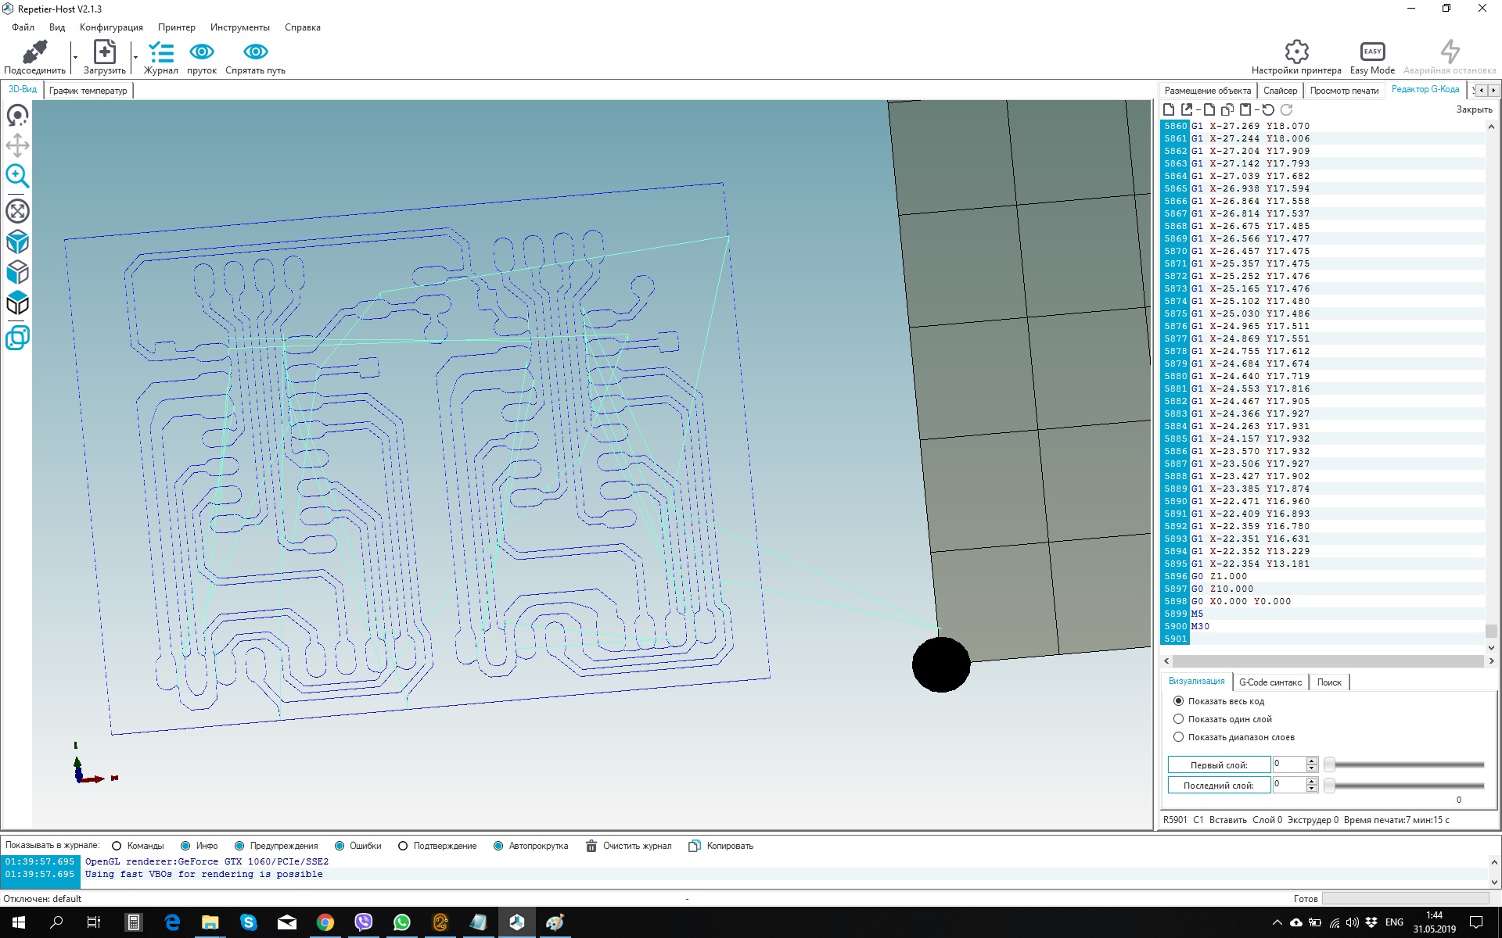The height and width of the screenshot is (938, 1502).
Task: Click the Настройки принтера gear icon
Action: point(1296,52)
